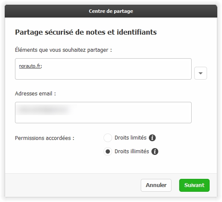The width and height of the screenshot is (222, 202).
Task: Click the semicolon after norauto.fr
Action: click(41, 66)
